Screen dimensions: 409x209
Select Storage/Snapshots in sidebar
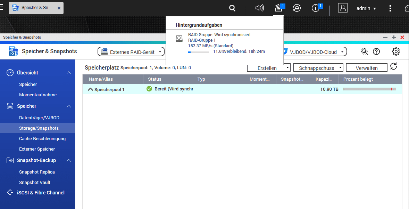click(x=37, y=128)
